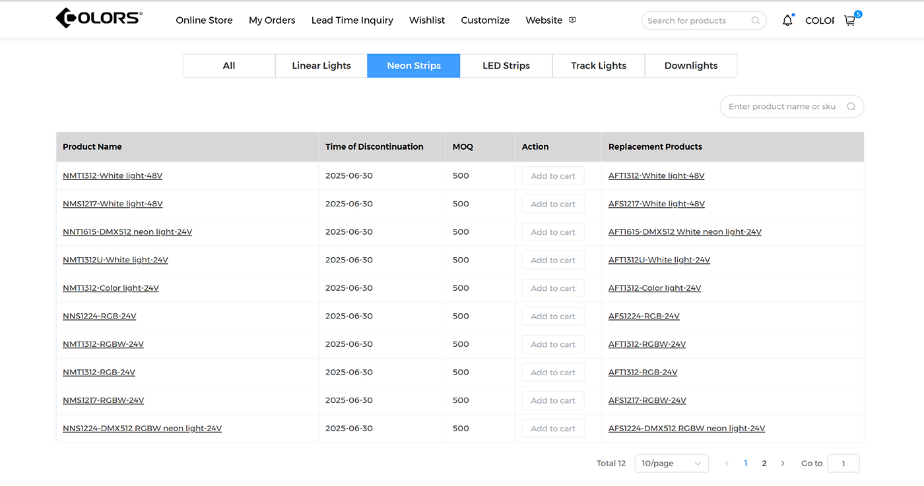Expand the 10/page page size dropdown
The width and height of the screenshot is (924, 486).
[671, 464]
